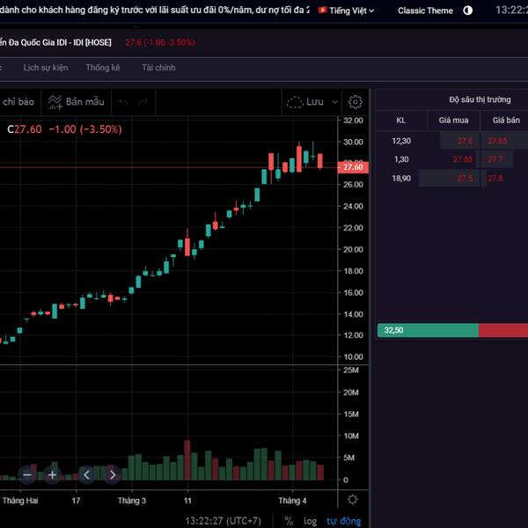Image resolution: width=528 pixels, height=528 pixels.
Task: Open timezone selector 13:22:27 (UTC+7)
Action: 223,521
